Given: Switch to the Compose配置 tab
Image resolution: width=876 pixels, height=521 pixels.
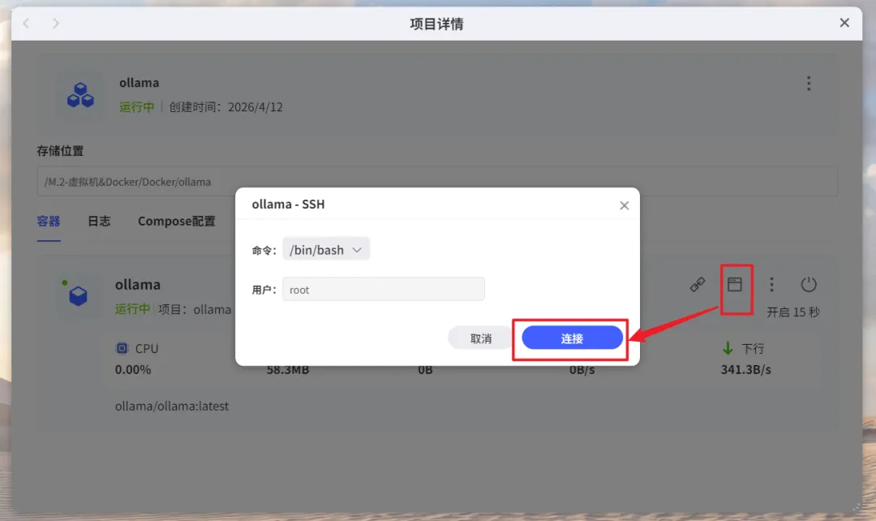Looking at the screenshot, I should coord(177,222).
